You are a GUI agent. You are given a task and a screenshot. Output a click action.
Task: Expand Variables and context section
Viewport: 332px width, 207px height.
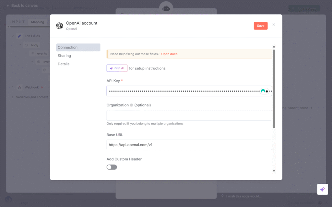tap(13, 97)
